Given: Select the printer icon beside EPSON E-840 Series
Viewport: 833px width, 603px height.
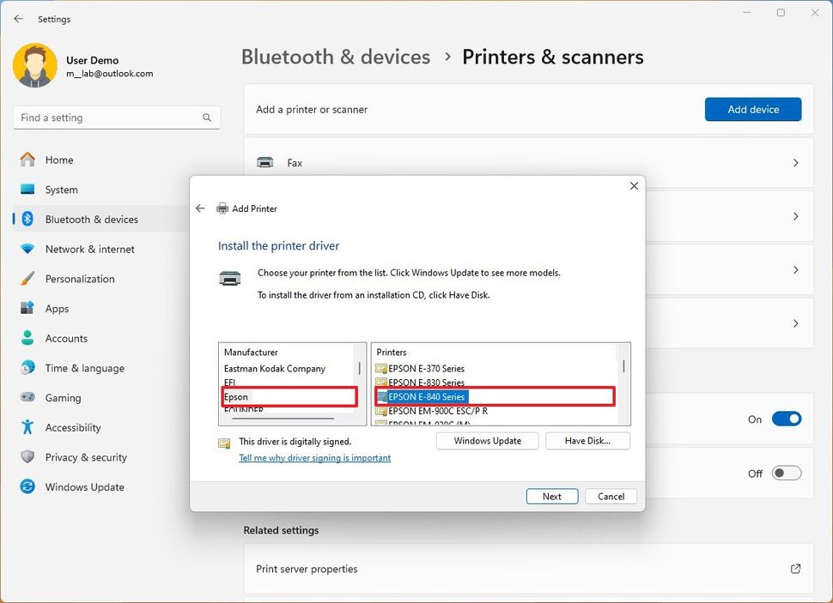Looking at the screenshot, I should point(381,396).
